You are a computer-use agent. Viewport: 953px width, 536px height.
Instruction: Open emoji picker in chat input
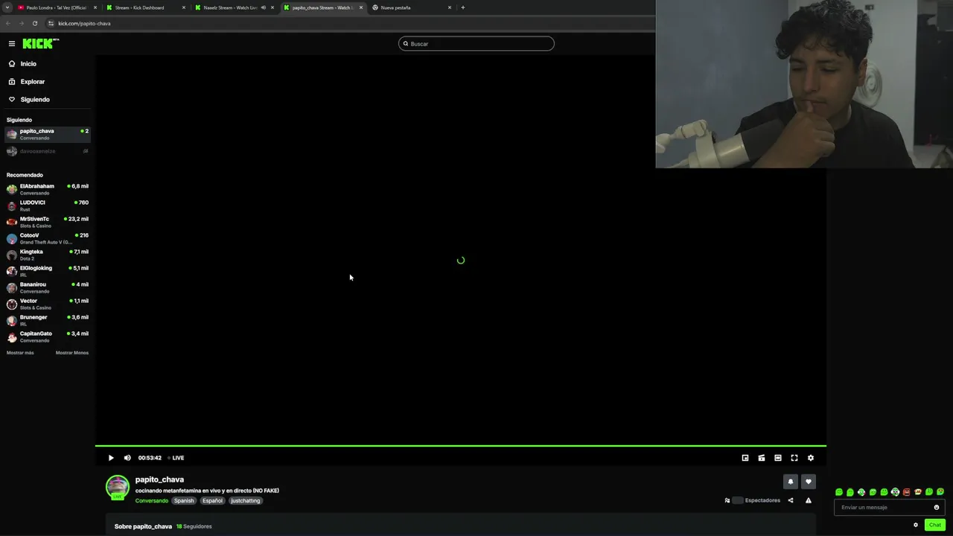[937, 508]
